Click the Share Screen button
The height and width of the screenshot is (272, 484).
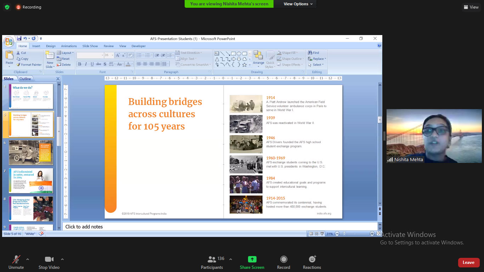(x=252, y=262)
